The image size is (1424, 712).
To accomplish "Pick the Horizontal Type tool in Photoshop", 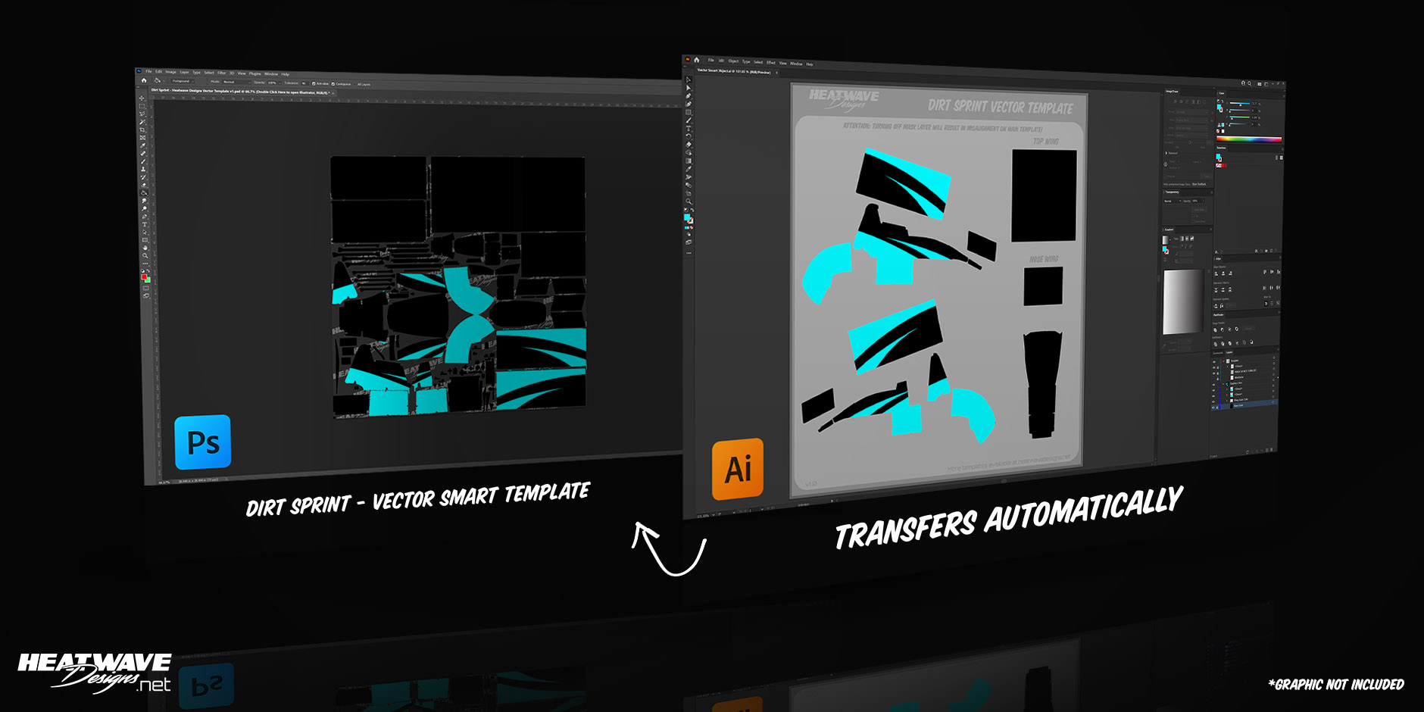I will pos(144,224).
